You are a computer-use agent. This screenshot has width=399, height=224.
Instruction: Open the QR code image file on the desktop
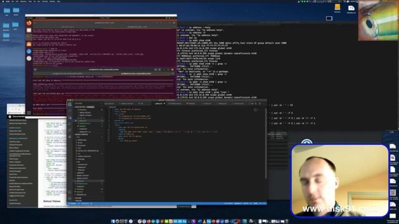393,193
